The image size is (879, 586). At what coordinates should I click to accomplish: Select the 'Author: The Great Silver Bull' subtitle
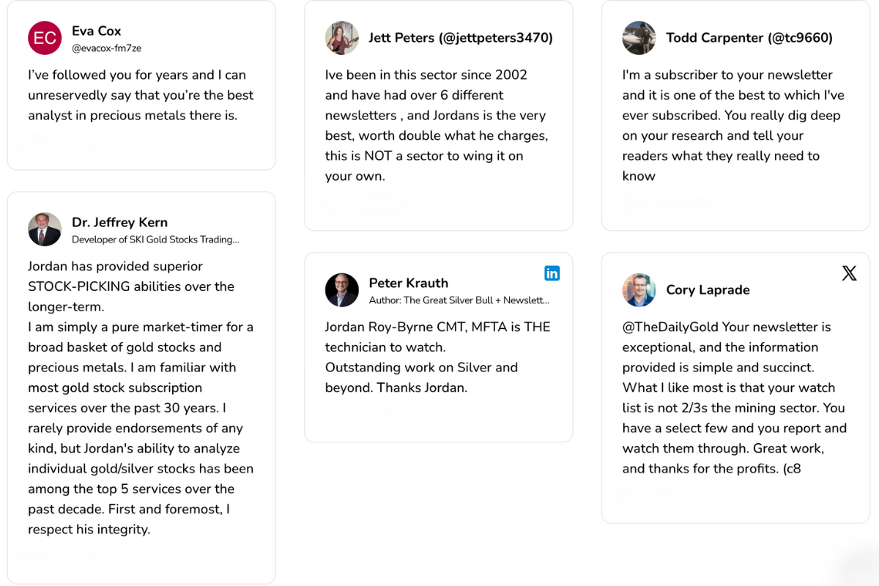click(459, 300)
